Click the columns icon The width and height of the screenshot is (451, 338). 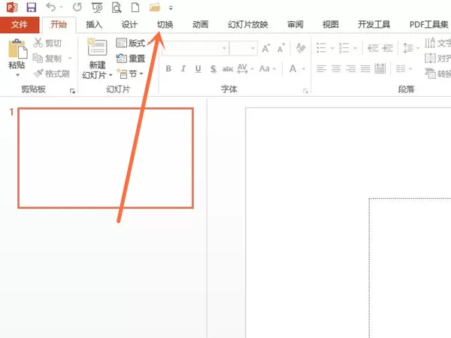401,68
